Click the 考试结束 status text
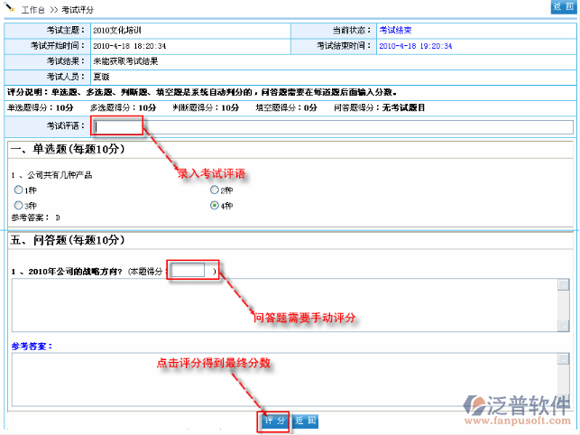580x435 pixels. click(395, 31)
